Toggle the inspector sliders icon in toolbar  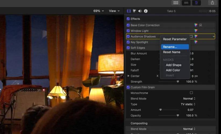(197, 3)
